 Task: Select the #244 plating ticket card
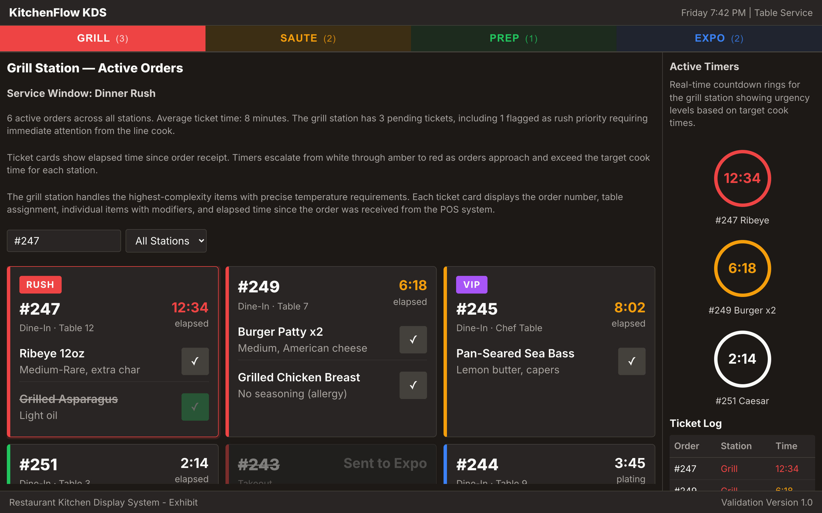[549, 465]
